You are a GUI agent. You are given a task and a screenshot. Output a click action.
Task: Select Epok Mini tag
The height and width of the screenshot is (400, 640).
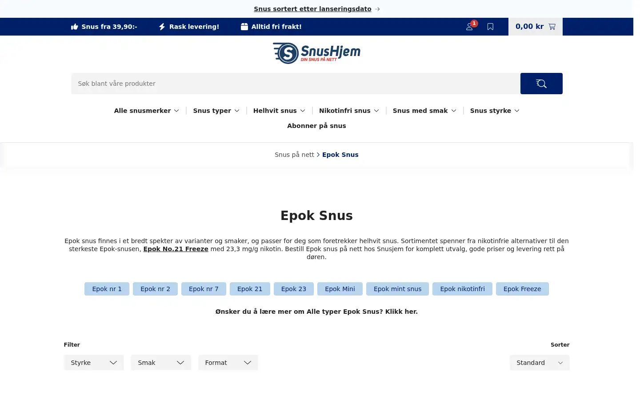coord(340,289)
